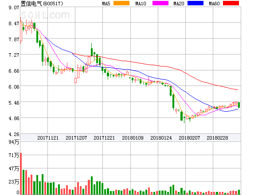
Task: Click the 20171121 date label
Action: [x=48, y=138]
